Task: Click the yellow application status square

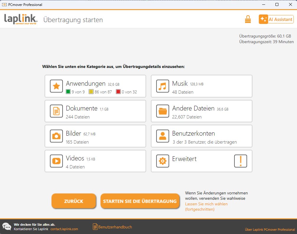Action: (x=91, y=92)
